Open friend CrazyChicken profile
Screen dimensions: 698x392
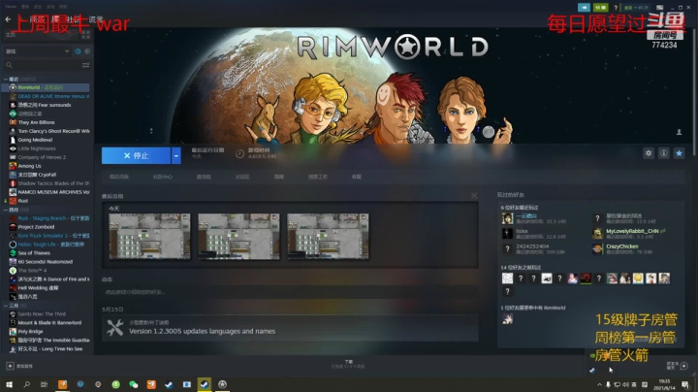pos(621,246)
